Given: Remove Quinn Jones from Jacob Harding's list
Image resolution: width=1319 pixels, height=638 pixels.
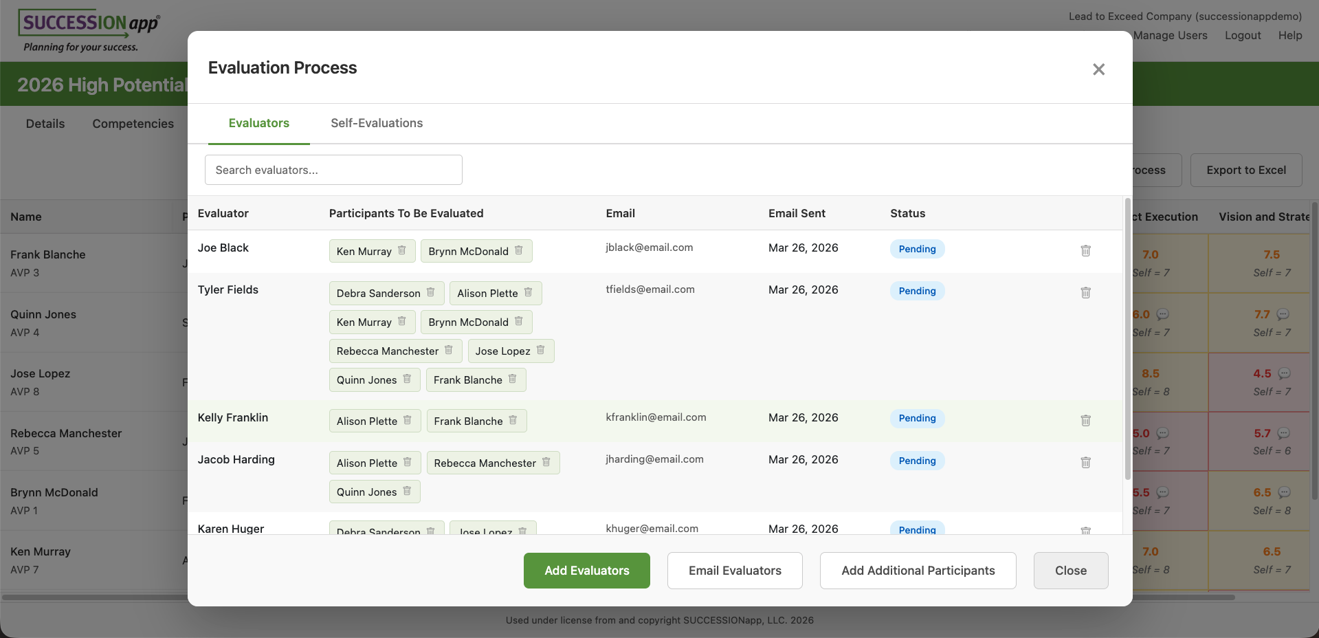Looking at the screenshot, I should pos(408,491).
